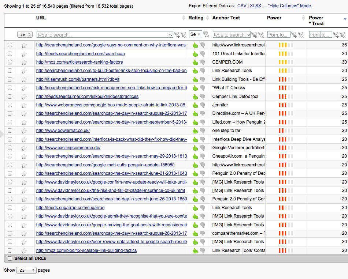Image resolution: width=348 pixels, height=279 pixels.
Task: Click the URL column header
Action: tap(41, 18)
